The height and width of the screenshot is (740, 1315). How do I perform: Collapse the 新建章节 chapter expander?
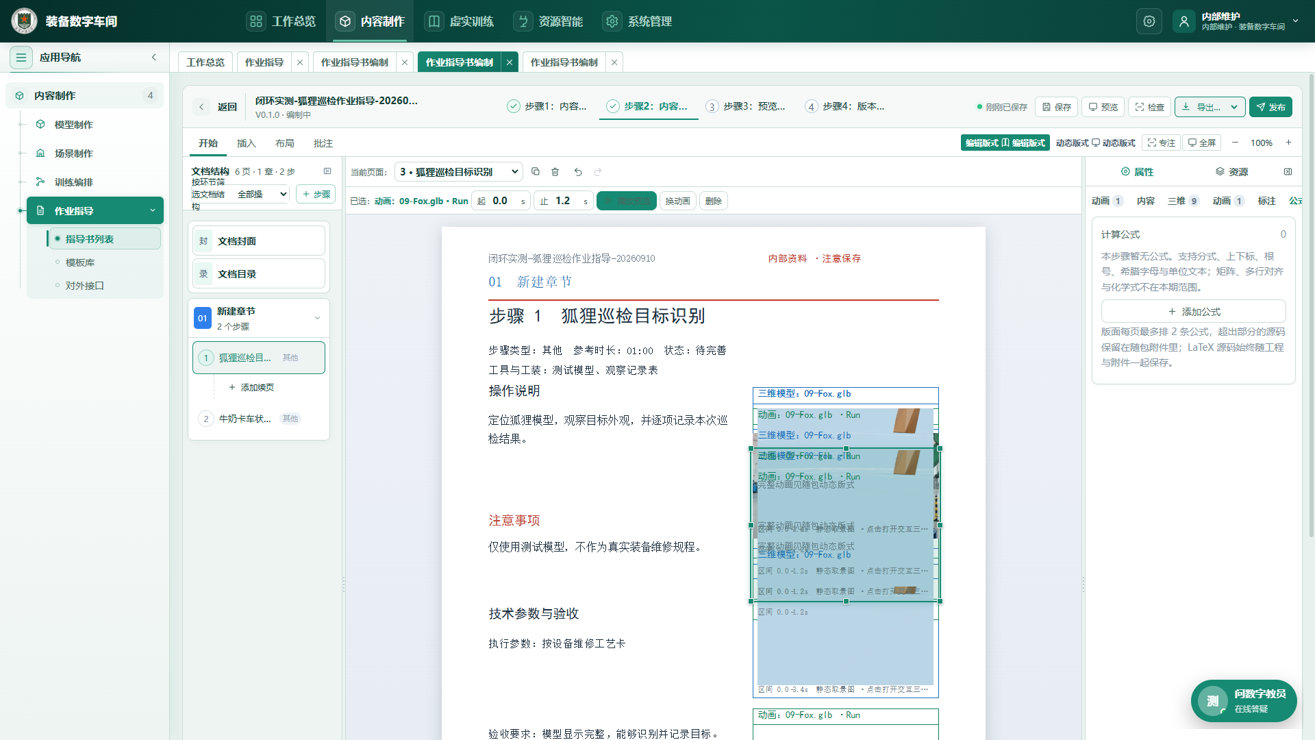[317, 318]
